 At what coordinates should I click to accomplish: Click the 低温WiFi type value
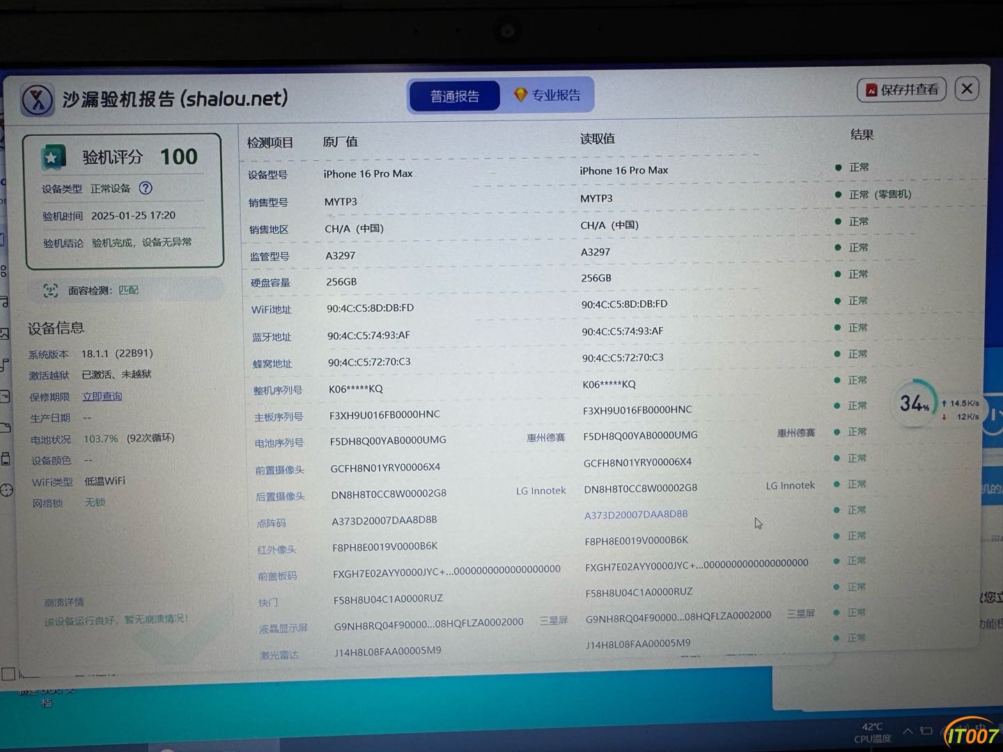click(x=104, y=481)
